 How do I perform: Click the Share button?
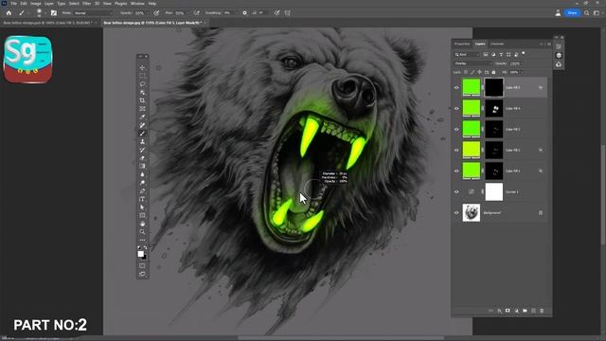(572, 12)
